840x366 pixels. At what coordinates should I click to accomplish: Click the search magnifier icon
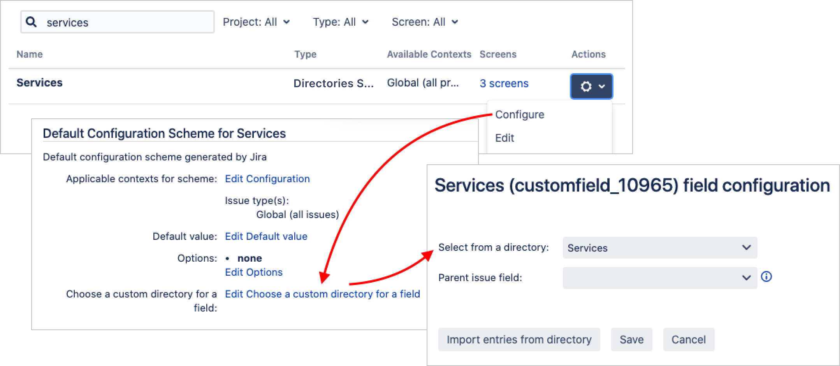[x=32, y=22]
